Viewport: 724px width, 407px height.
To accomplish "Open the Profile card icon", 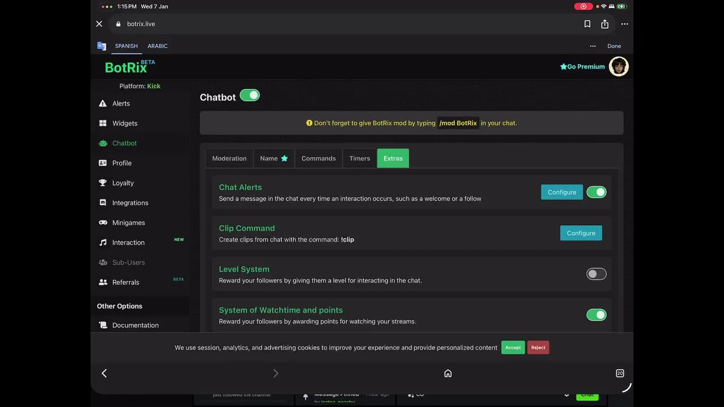I will (103, 163).
